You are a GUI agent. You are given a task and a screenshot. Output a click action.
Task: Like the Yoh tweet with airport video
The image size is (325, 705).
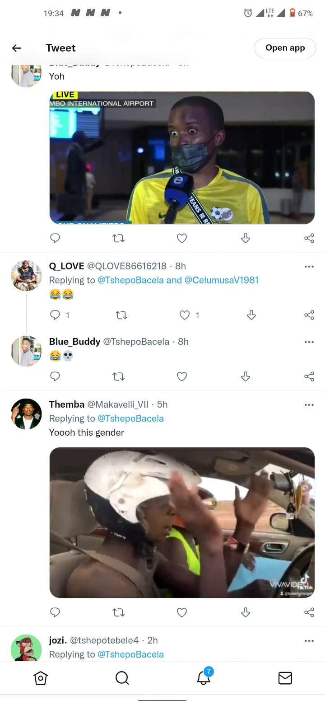pyautogui.click(x=182, y=238)
